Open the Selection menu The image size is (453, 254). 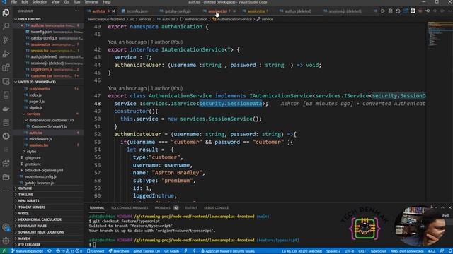tap(40, 2)
